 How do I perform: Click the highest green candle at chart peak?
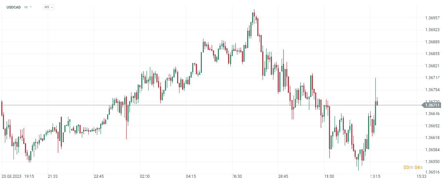[x=253, y=17]
